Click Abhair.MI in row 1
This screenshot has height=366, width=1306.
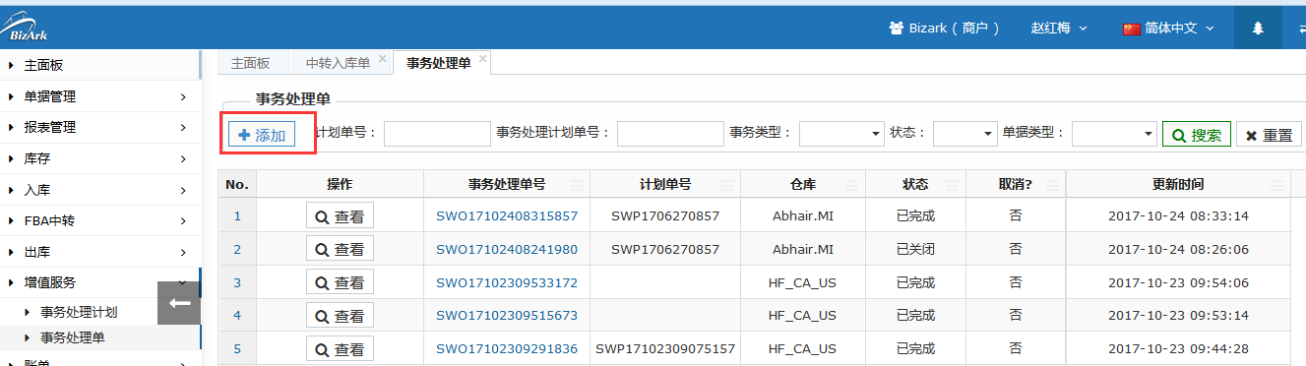(802, 215)
